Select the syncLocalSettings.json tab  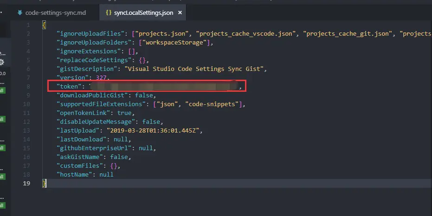(x=143, y=13)
